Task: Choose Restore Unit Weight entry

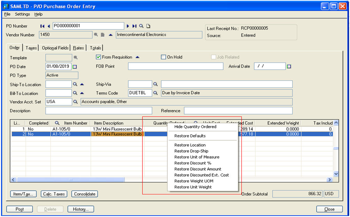Action: (203, 187)
